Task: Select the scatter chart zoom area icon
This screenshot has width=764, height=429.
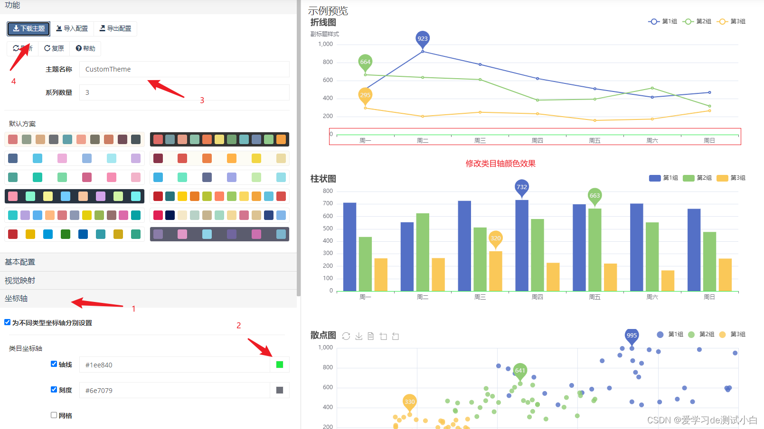Action: click(x=383, y=336)
